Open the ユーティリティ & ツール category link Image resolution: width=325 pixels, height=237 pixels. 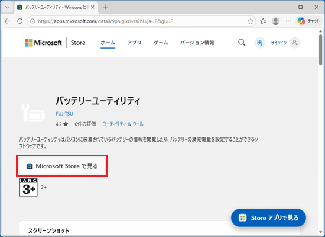[123, 124]
